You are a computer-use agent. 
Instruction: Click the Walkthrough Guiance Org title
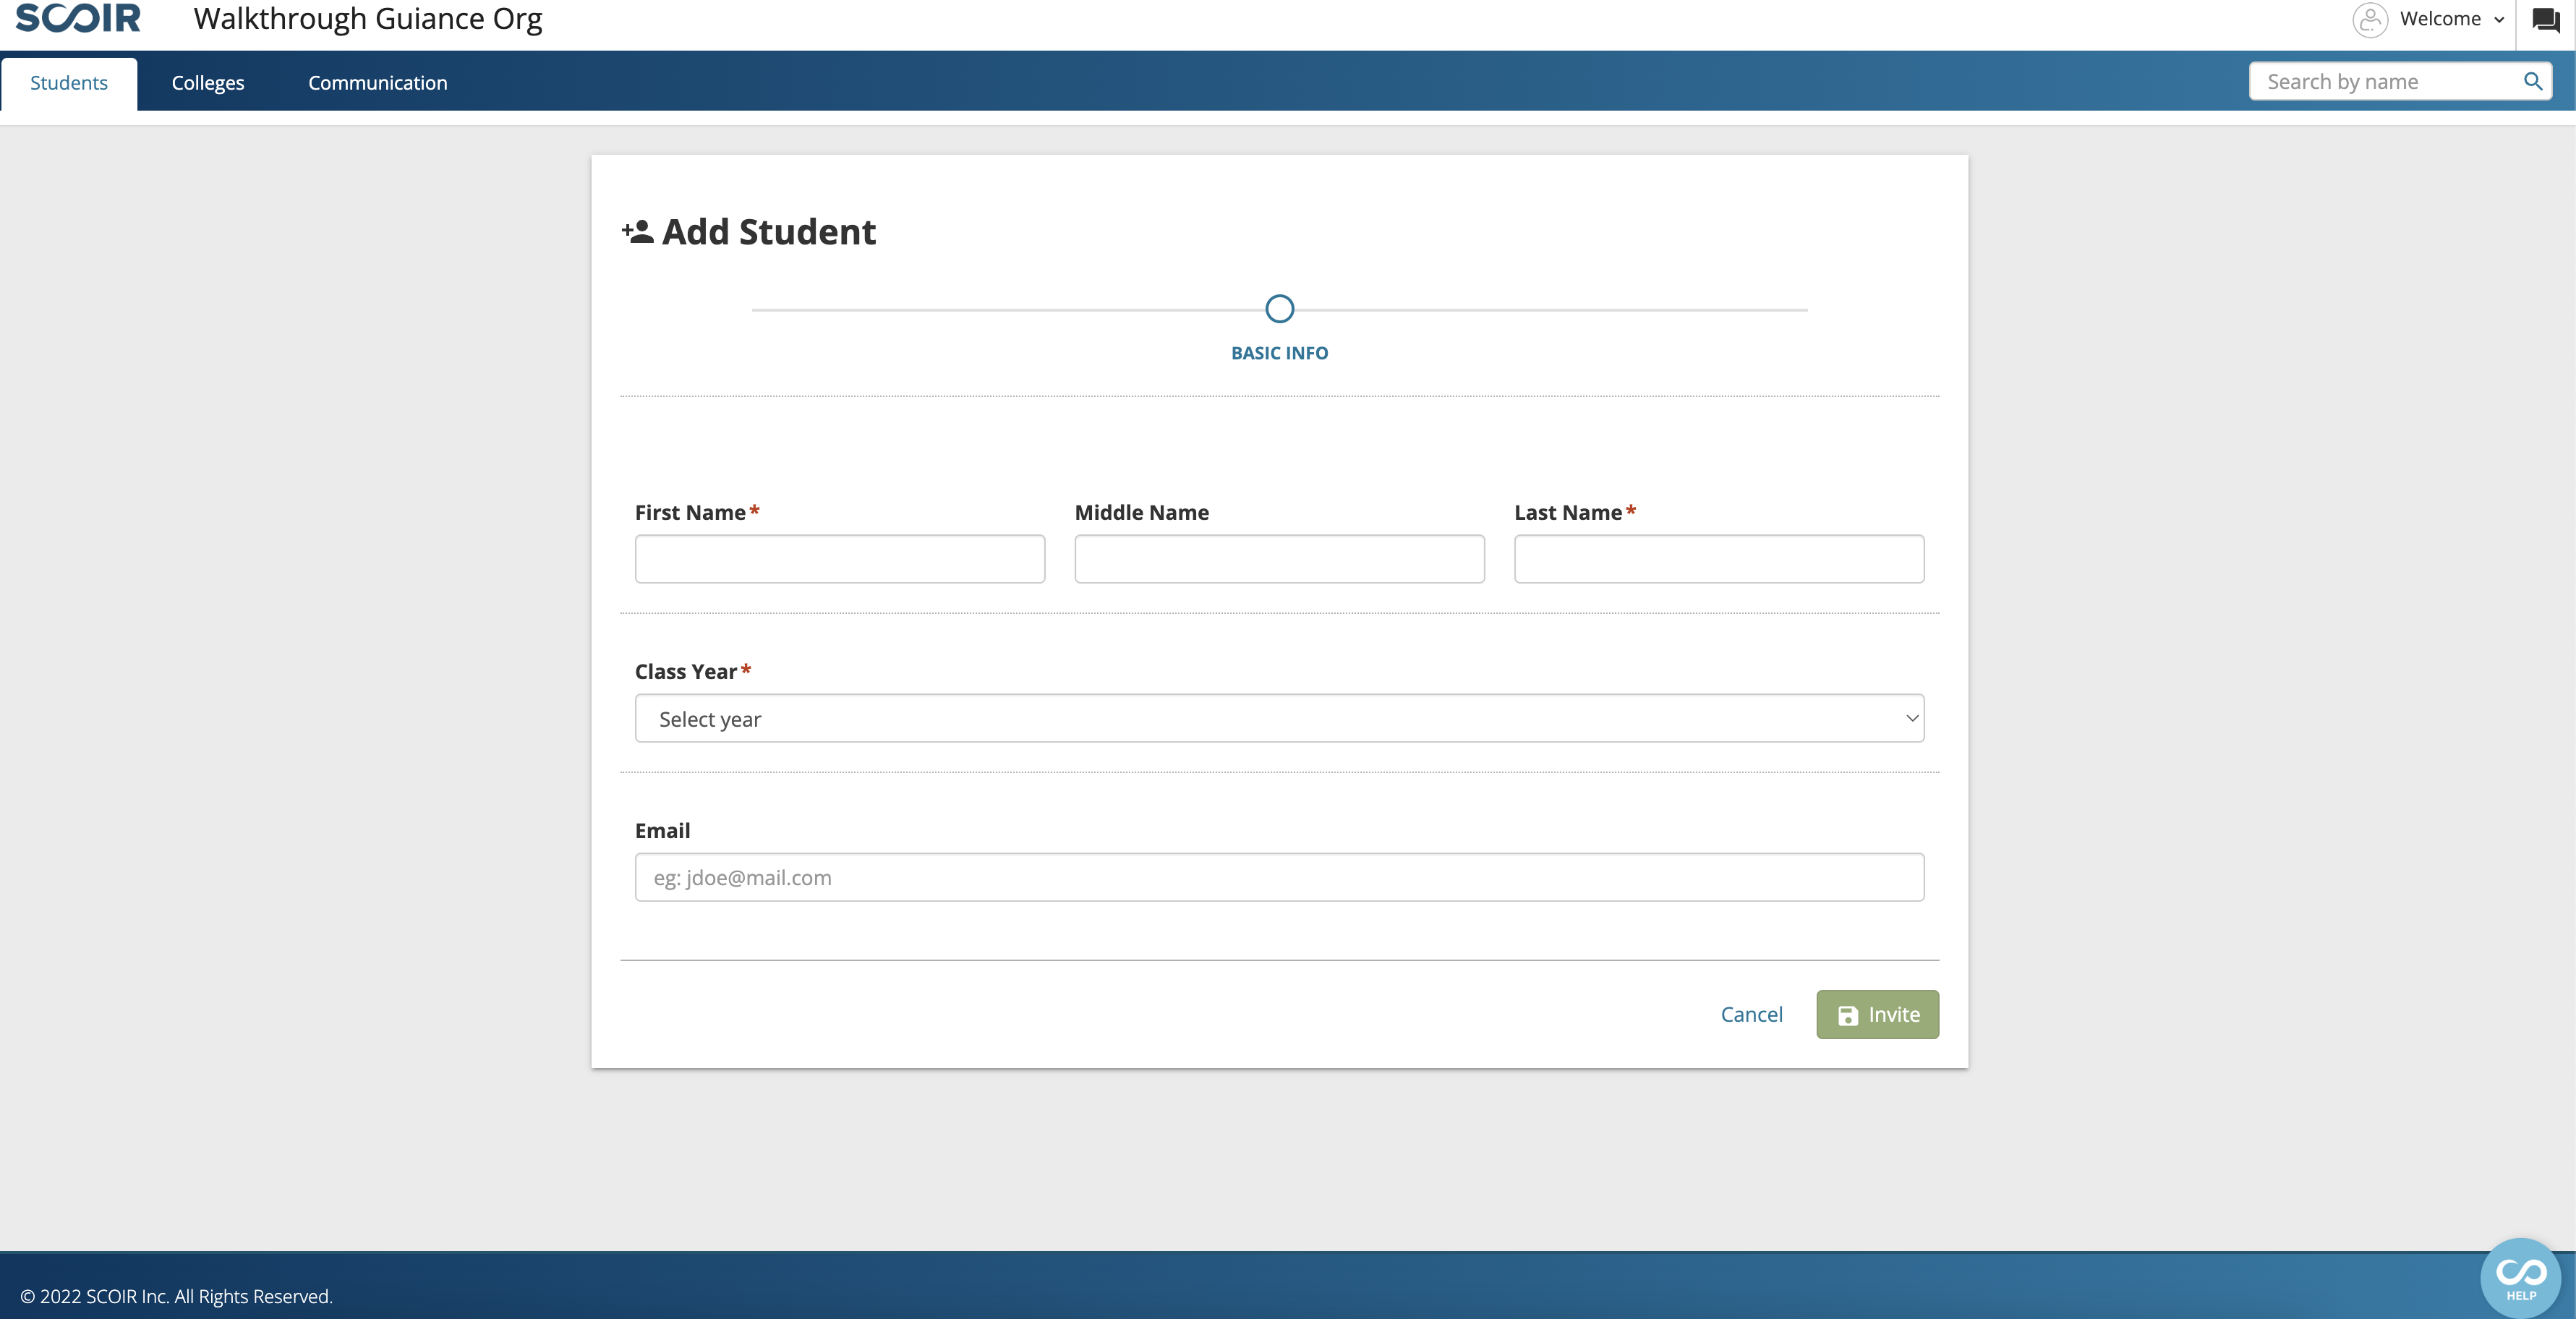pos(368,19)
